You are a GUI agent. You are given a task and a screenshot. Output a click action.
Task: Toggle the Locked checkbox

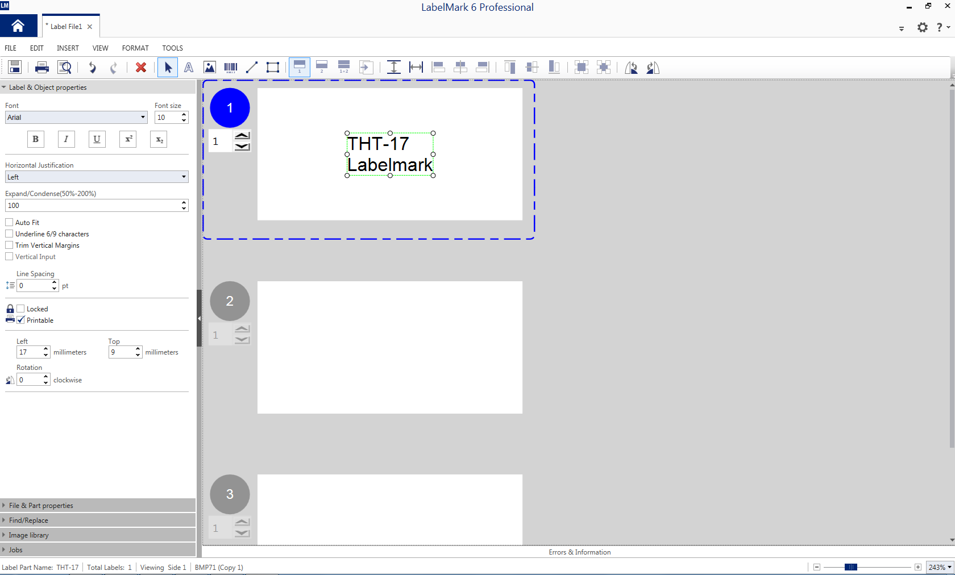(21, 309)
